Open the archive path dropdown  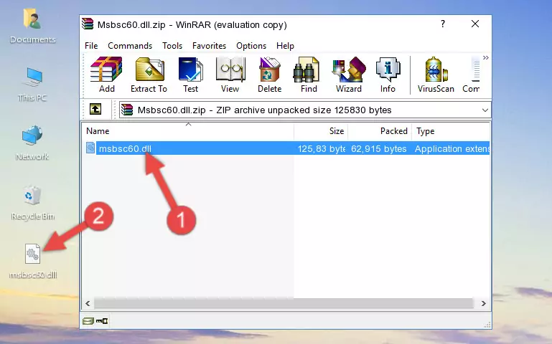pyautogui.click(x=485, y=110)
